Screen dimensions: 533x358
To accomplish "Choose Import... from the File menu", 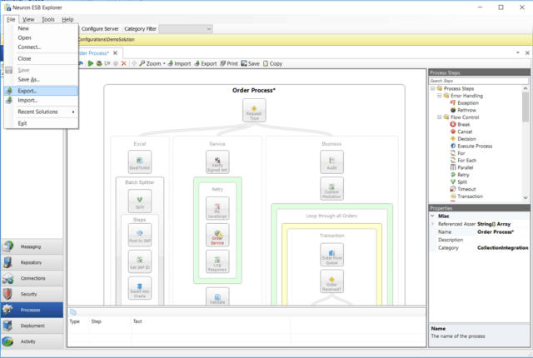I will (x=42, y=100).
